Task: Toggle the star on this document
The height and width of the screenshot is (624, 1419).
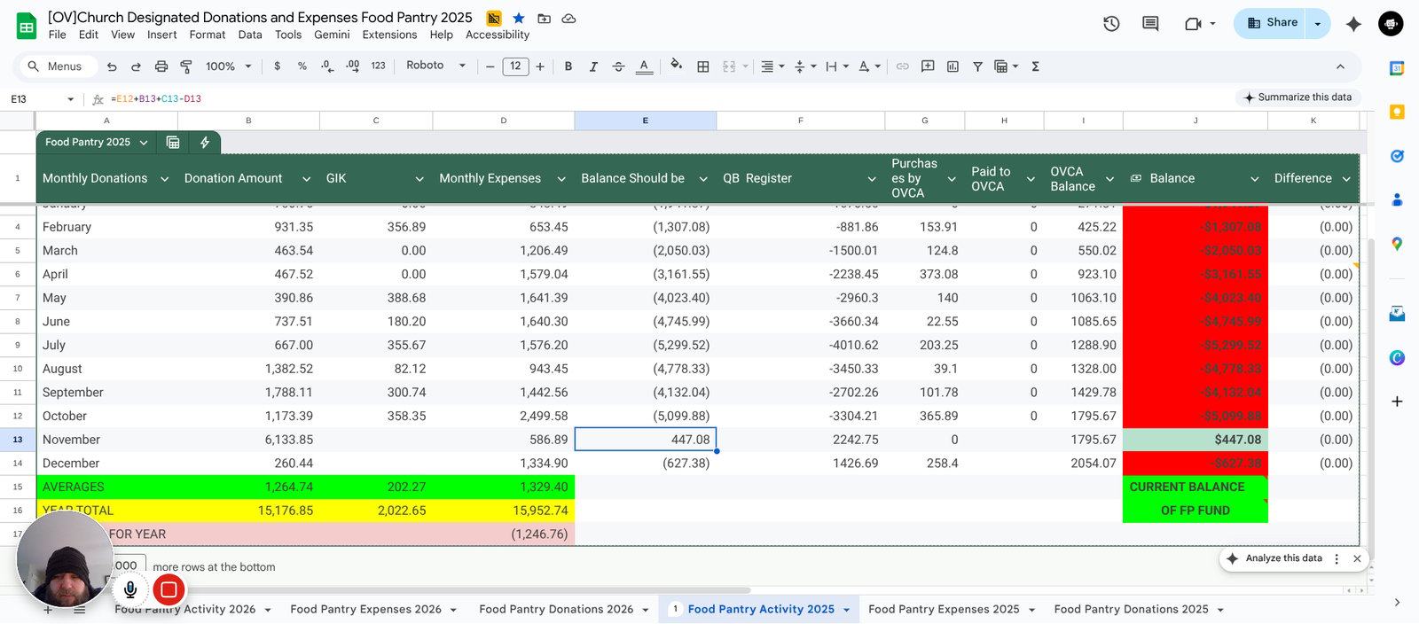Action: 519,18
